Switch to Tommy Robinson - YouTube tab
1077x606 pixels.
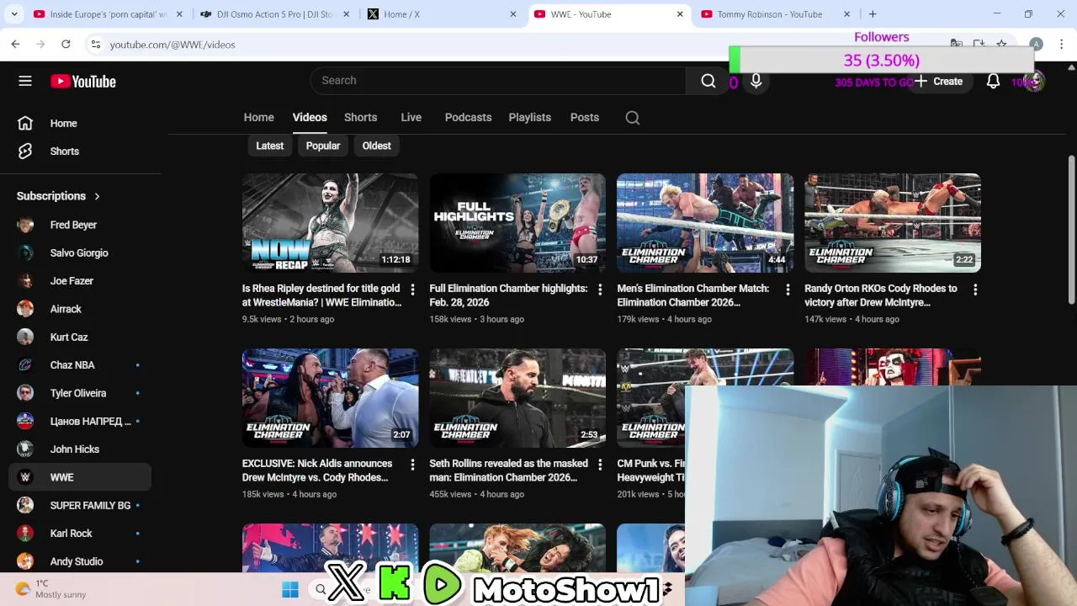pos(774,14)
